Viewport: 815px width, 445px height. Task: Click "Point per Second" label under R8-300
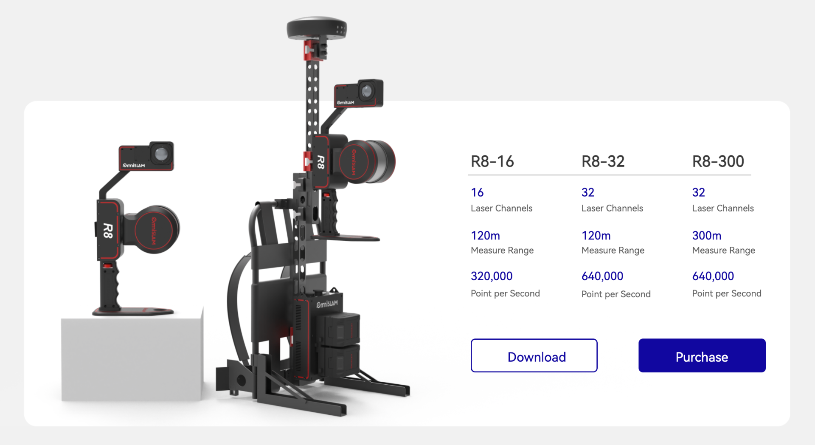point(727,293)
